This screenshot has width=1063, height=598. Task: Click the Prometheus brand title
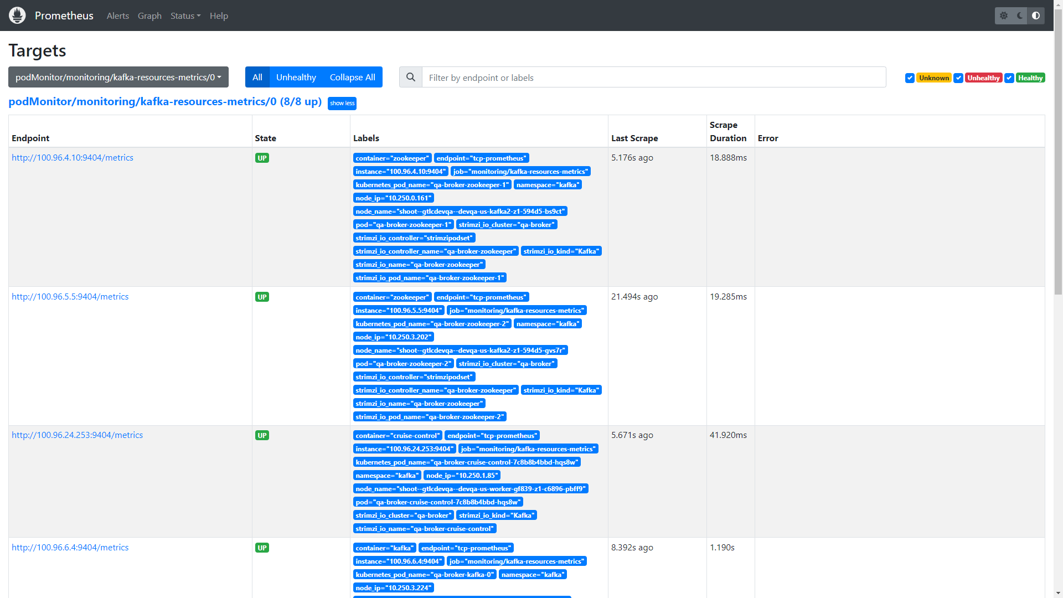(x=64, y=16)
